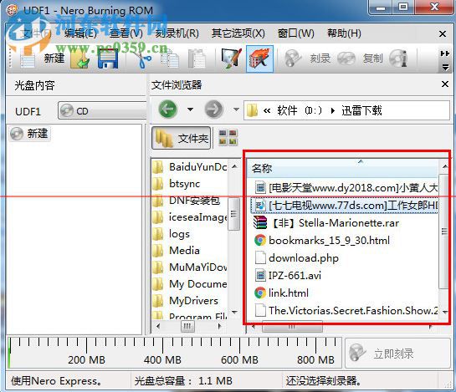Click folder tree horizontal scrollbar thumb
456x392 pixels.
click(187, 326)
